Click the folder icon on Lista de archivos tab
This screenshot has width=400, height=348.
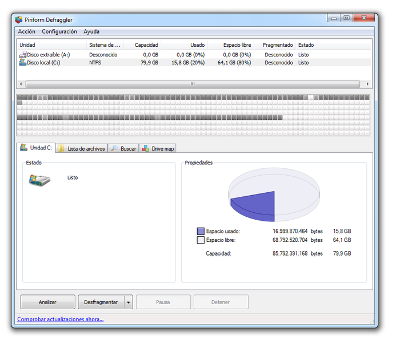pyautogui.click(x=61, y=148)
